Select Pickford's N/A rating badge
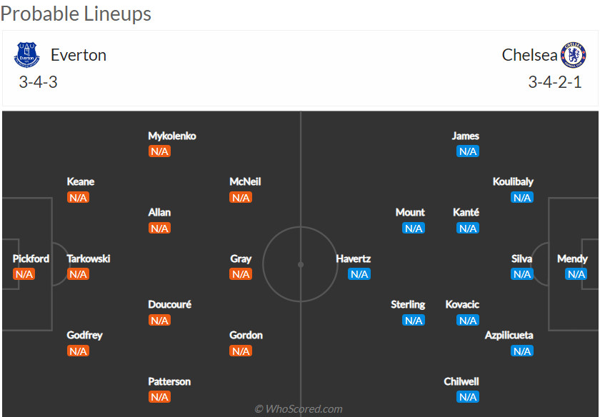Image resolution: width=600 pixels, height=417 pixels. 24,274
